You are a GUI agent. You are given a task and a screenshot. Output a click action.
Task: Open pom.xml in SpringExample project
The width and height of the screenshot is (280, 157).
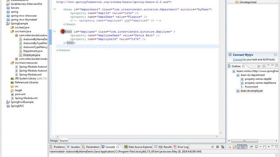(x=20, y=94)
